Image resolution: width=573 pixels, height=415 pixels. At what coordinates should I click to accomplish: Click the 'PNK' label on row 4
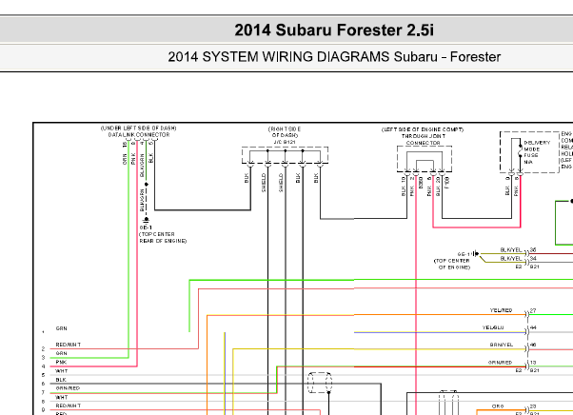click(61, 362)
